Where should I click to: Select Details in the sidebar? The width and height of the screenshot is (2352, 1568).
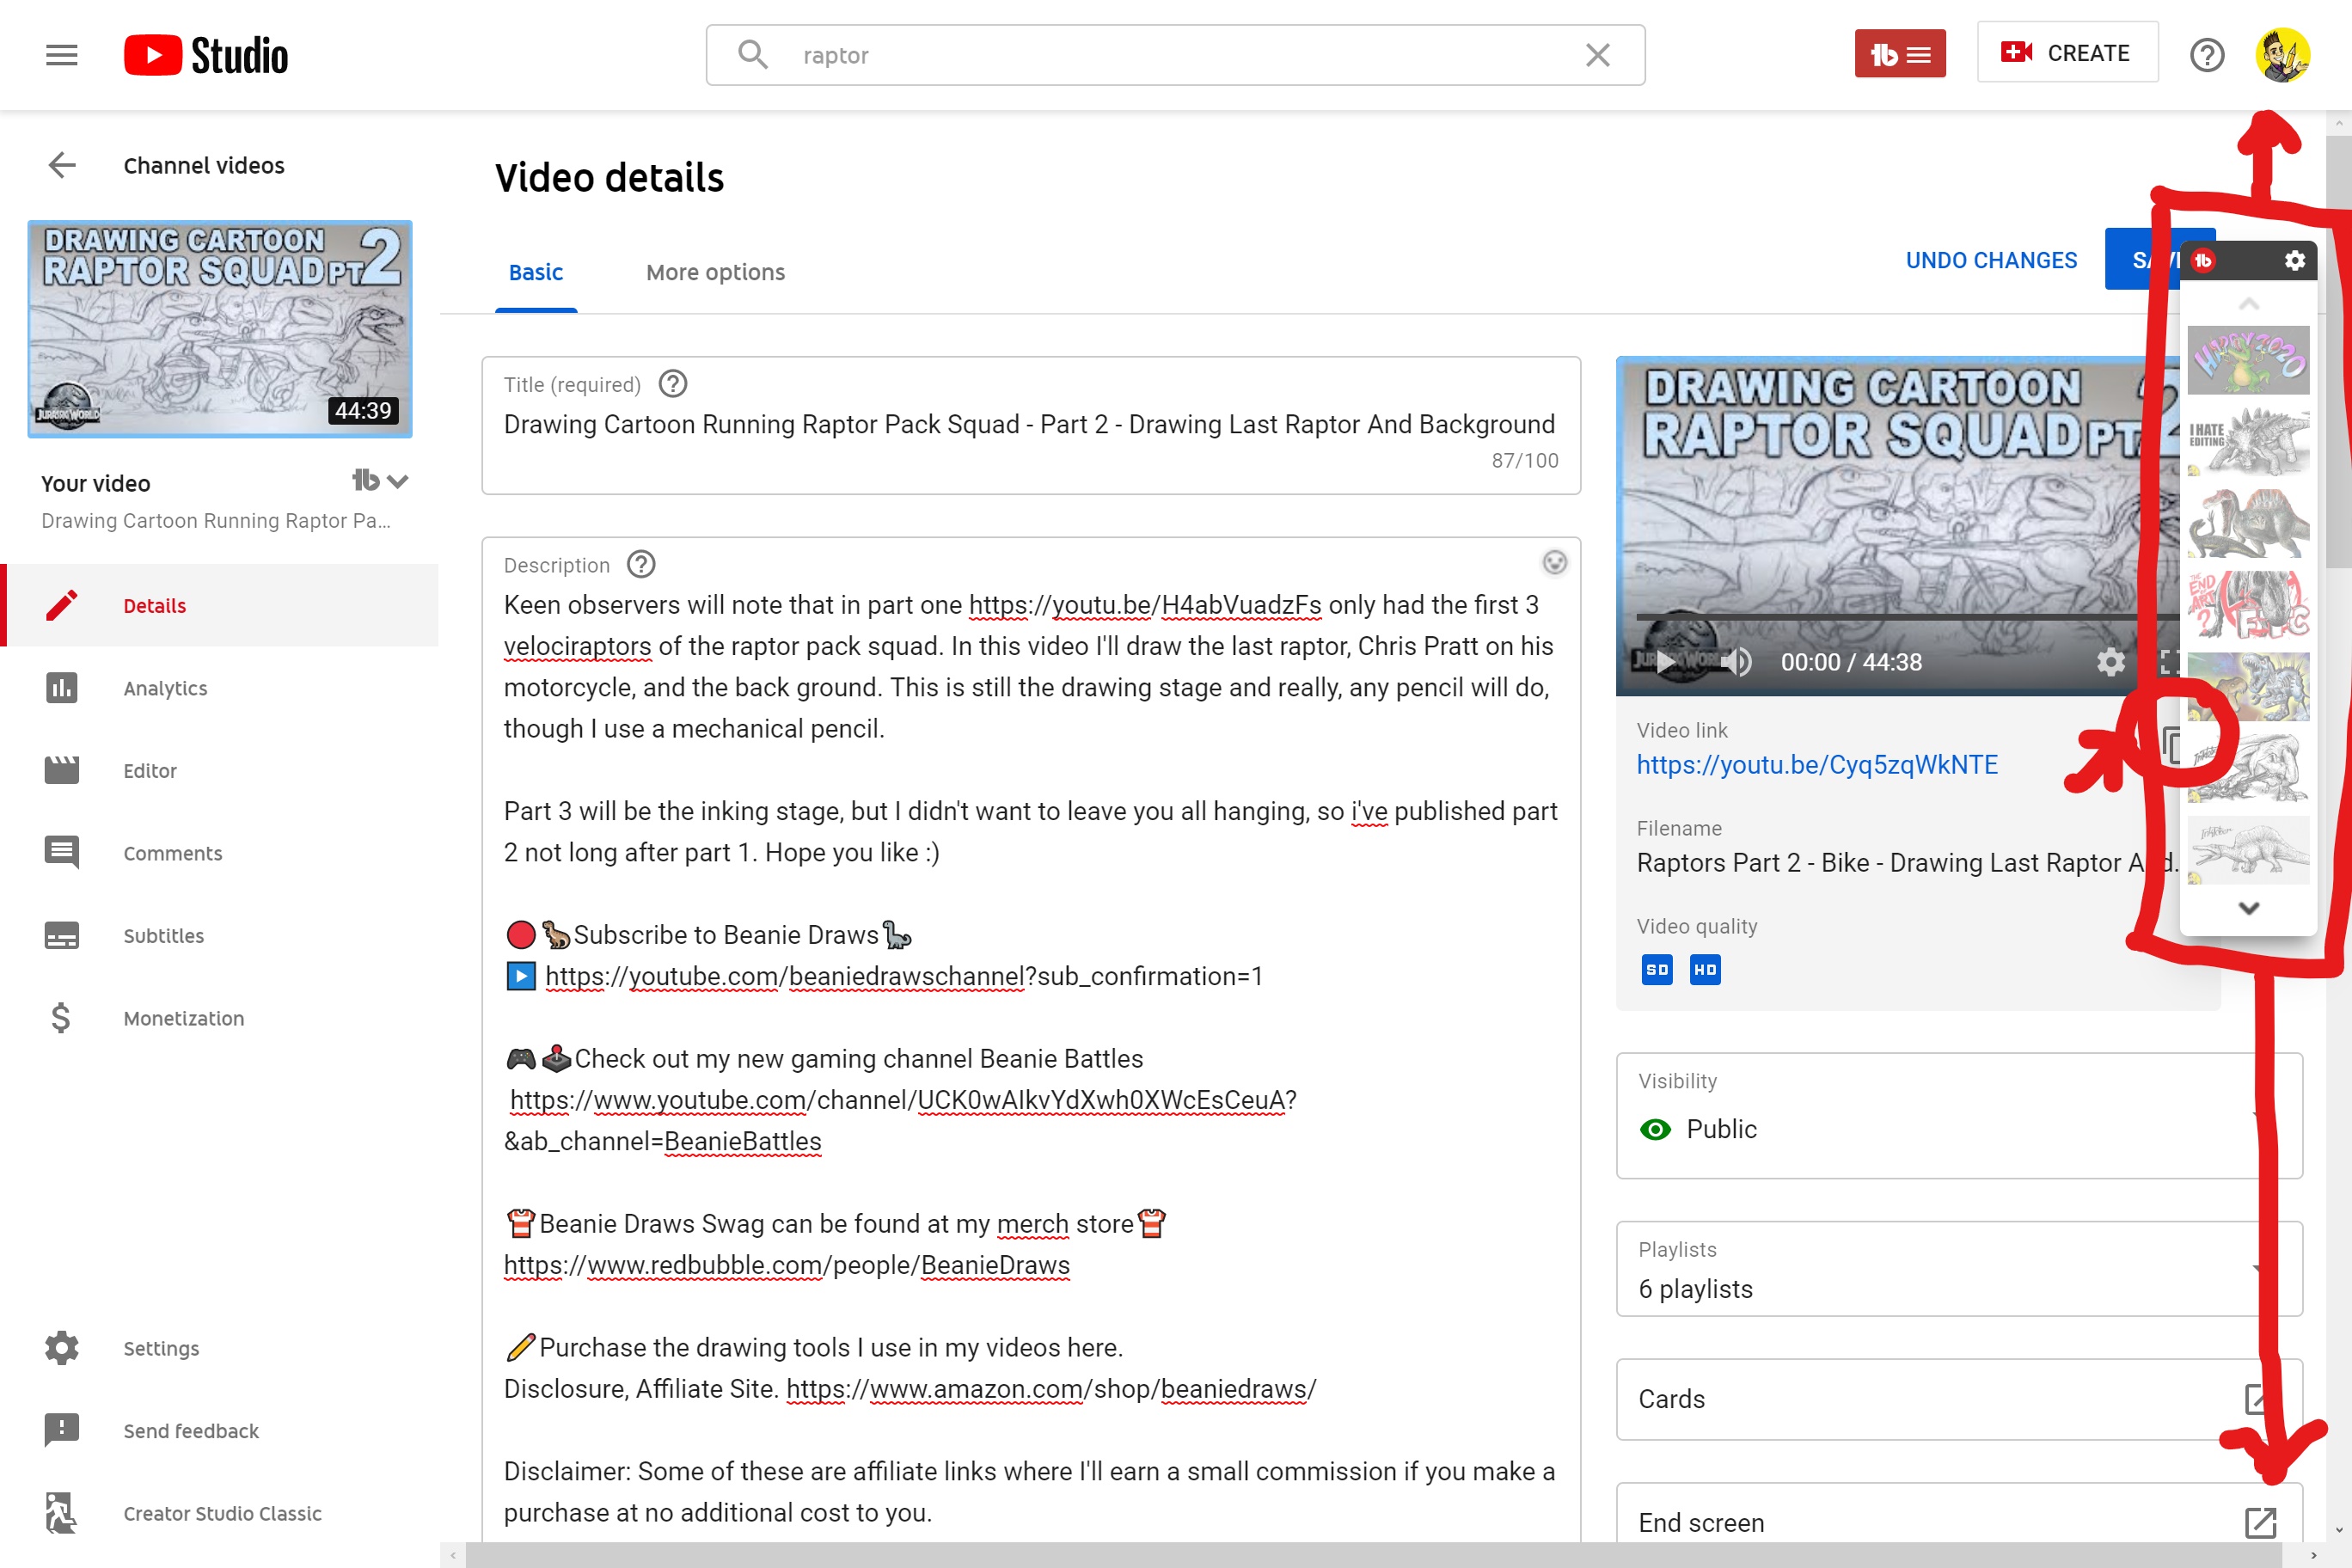[x=220, y=605]
